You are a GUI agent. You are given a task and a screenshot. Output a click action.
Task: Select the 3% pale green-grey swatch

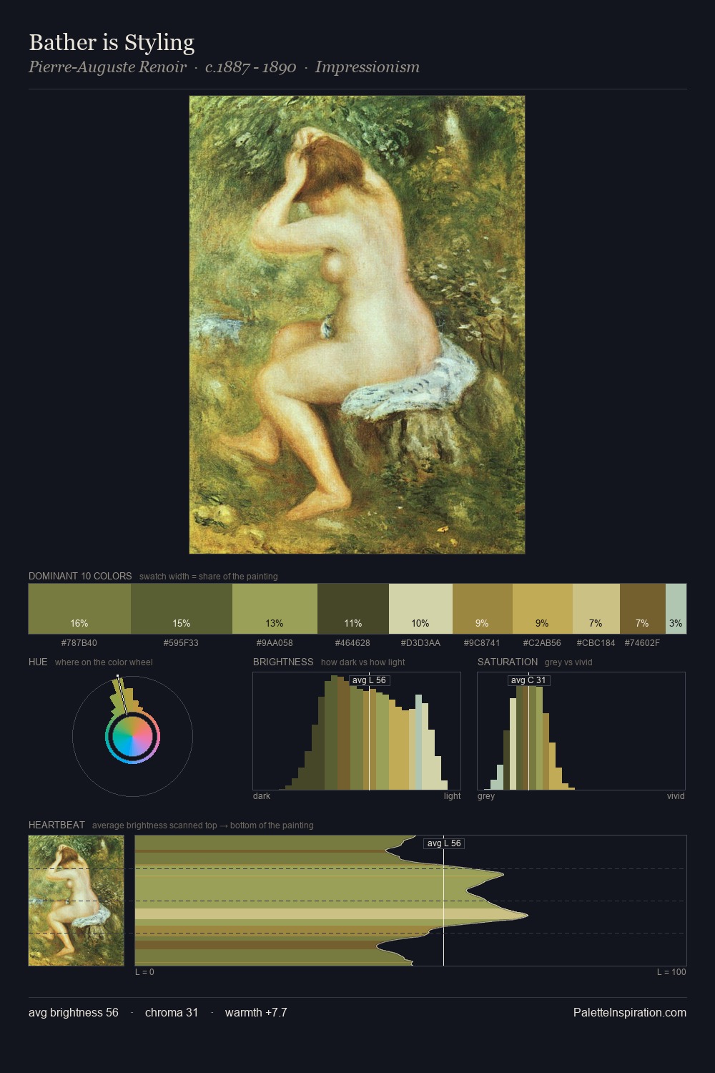[x=676, y=609]
